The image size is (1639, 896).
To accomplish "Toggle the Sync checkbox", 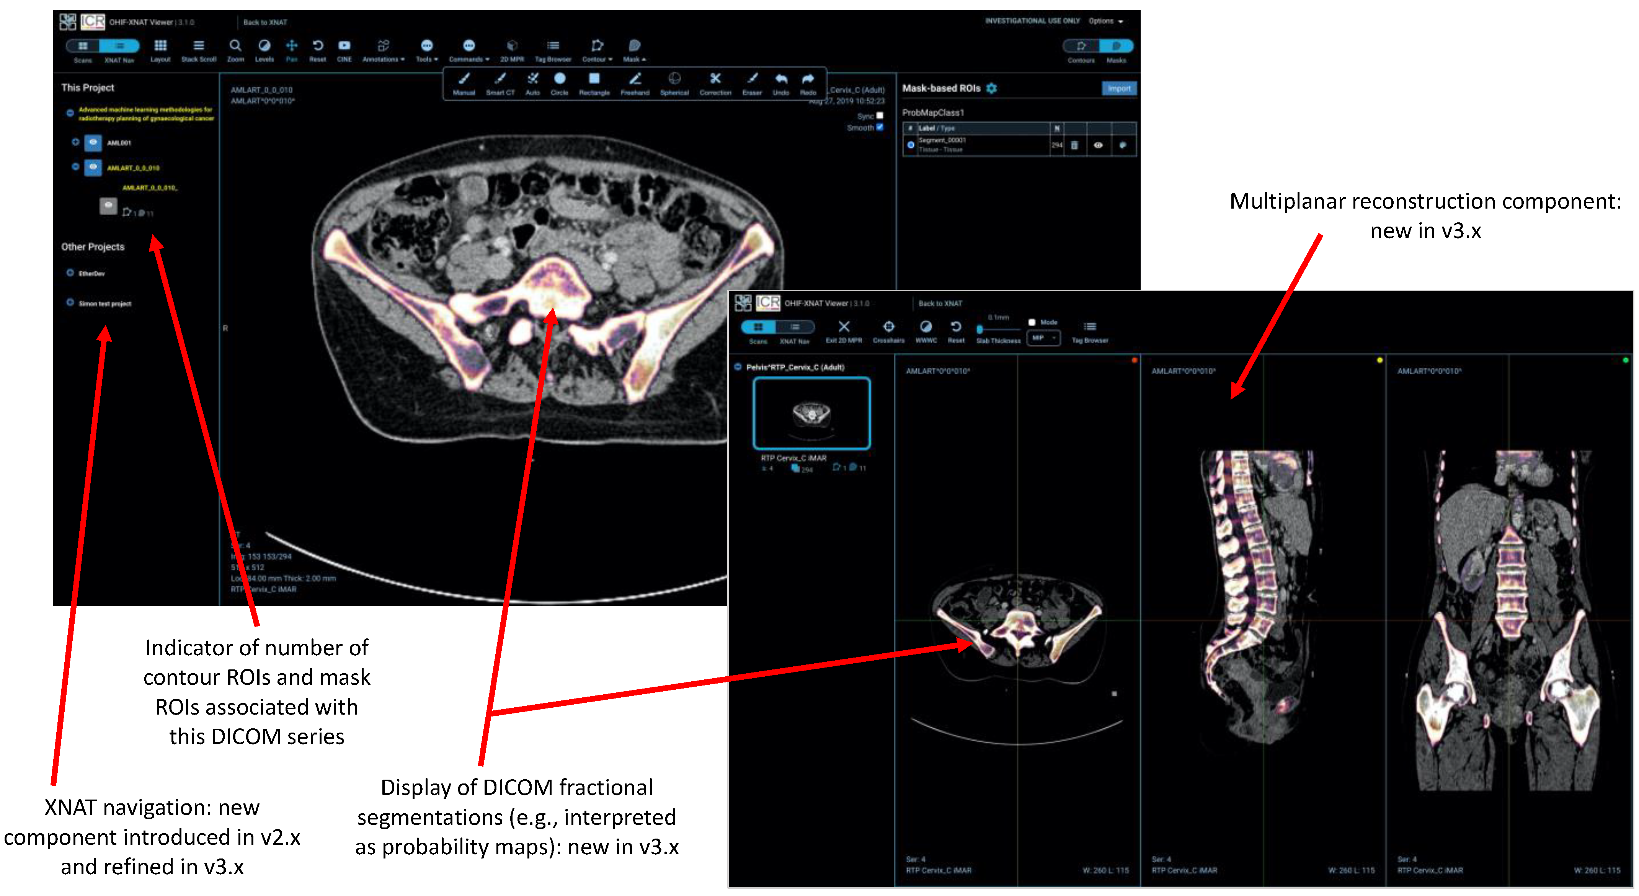I will [x=880, y=116].
